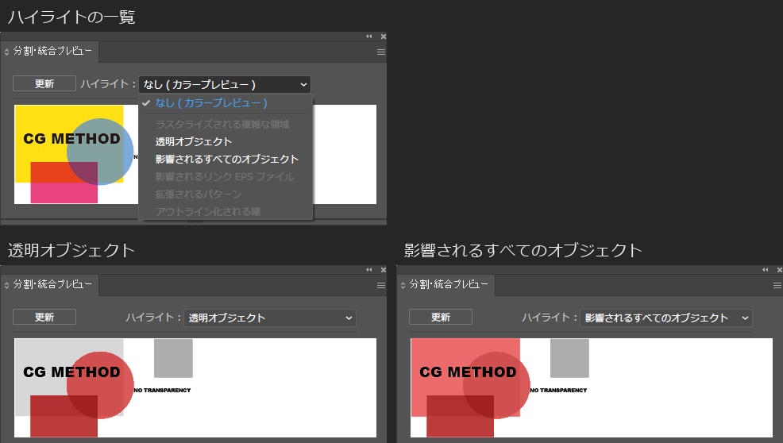Click disabled ラスタライズされる複雑な領域 menu entry
Viewport: 783px width, 443px height.
(x=226, y=125)
